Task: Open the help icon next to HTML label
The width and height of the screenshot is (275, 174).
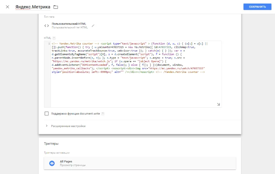Action: [54, 38]
